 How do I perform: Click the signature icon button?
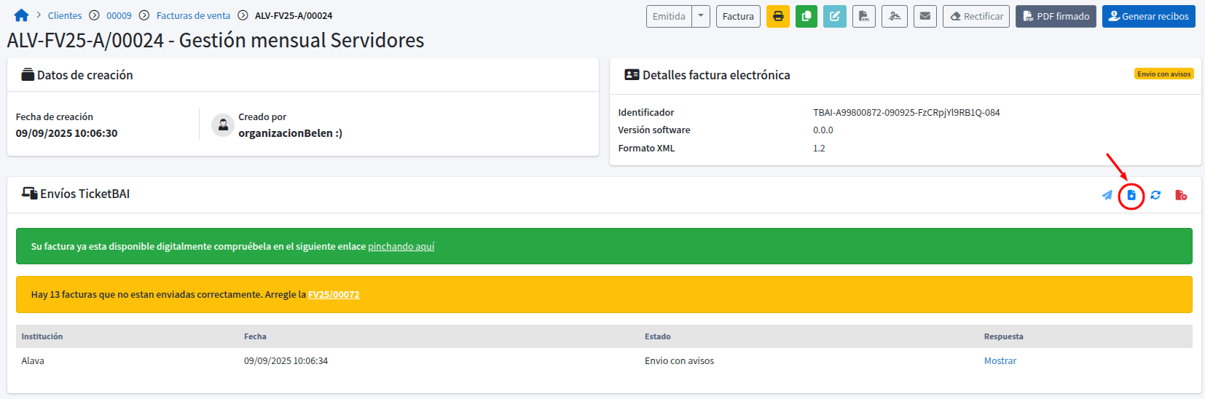(895, 16)
